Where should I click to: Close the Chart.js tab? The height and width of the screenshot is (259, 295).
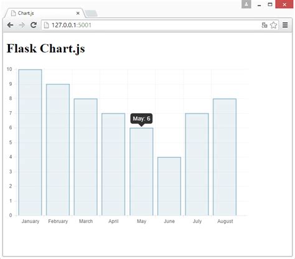78,13
